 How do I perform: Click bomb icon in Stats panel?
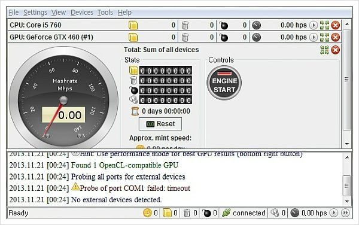click(x=133, y=90)
